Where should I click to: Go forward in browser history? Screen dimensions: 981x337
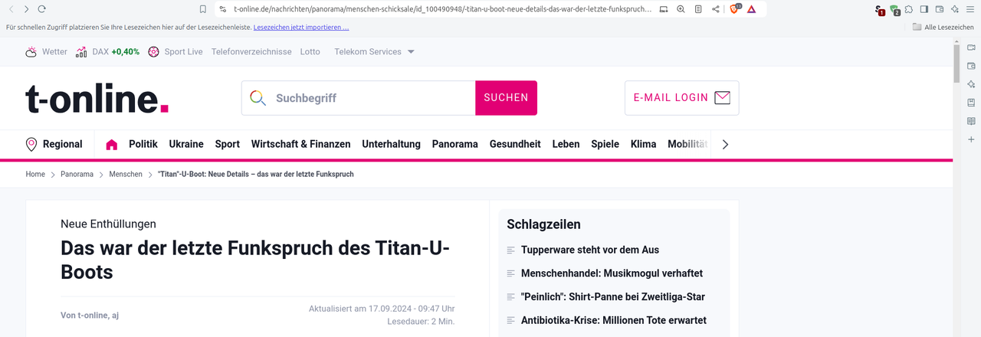tap(26, 9)
